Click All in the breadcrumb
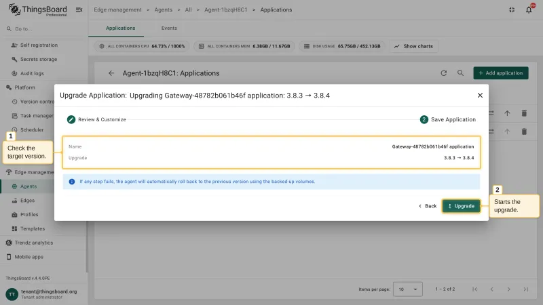Viewport: 543px width, 305px height. (x=188, y=9)
